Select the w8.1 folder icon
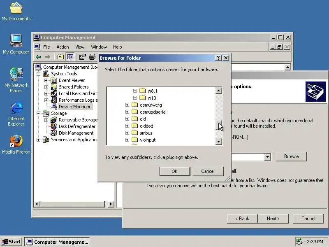 click(x=142, y=91)
